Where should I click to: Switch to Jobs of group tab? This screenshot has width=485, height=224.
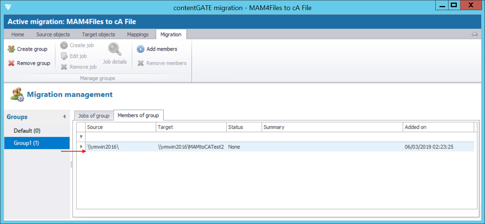pyautogui.click(x=94, y=115)
